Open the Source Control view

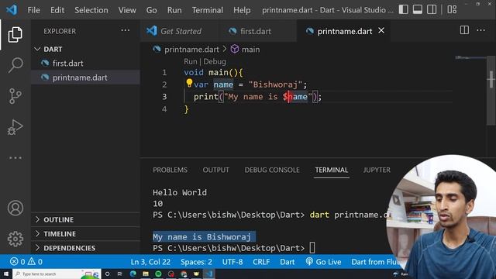(15, 96)
